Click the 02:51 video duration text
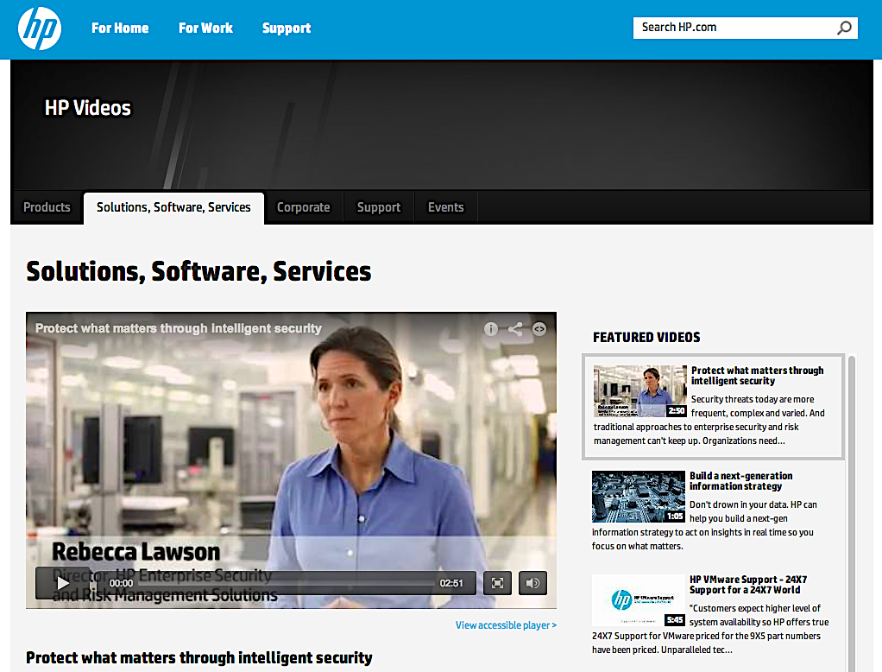 451,583
